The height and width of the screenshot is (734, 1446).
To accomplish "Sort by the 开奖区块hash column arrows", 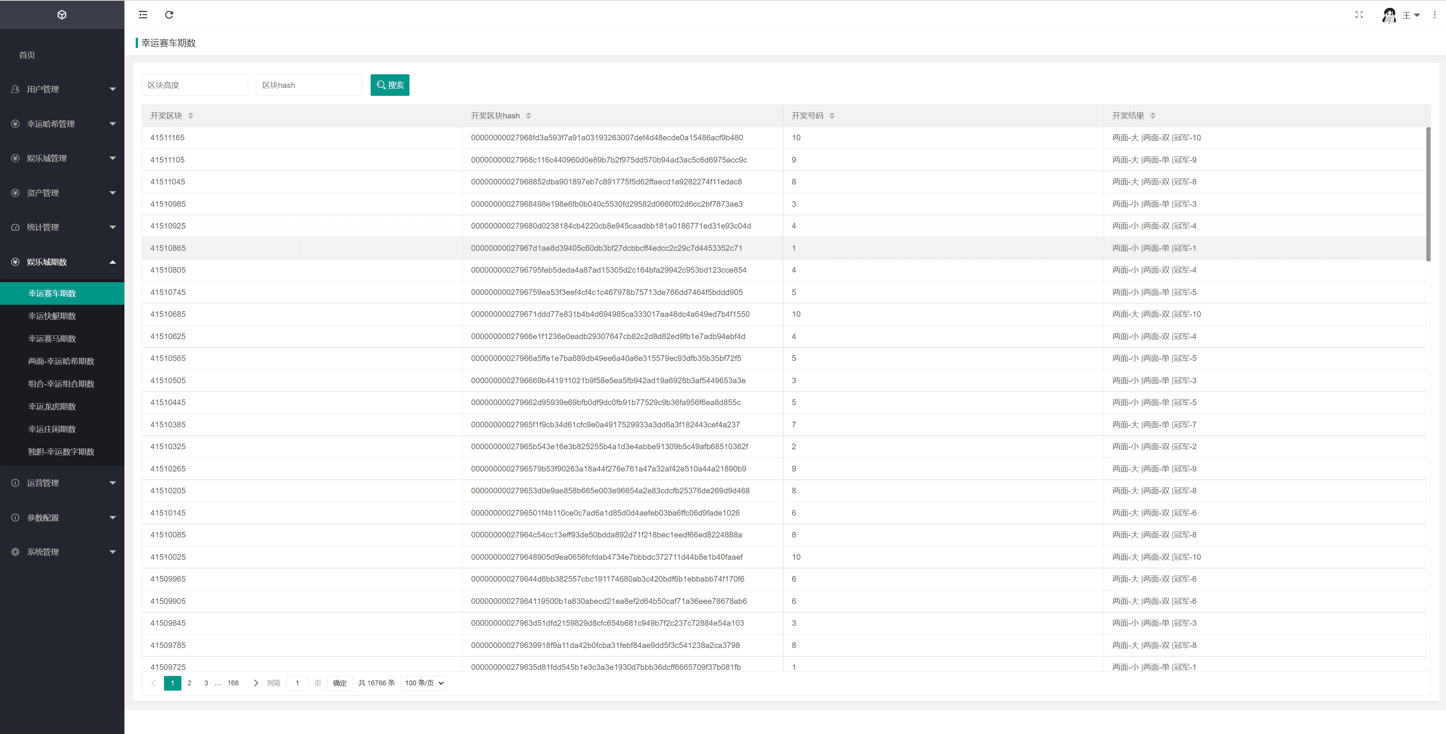I will [528, 116].
